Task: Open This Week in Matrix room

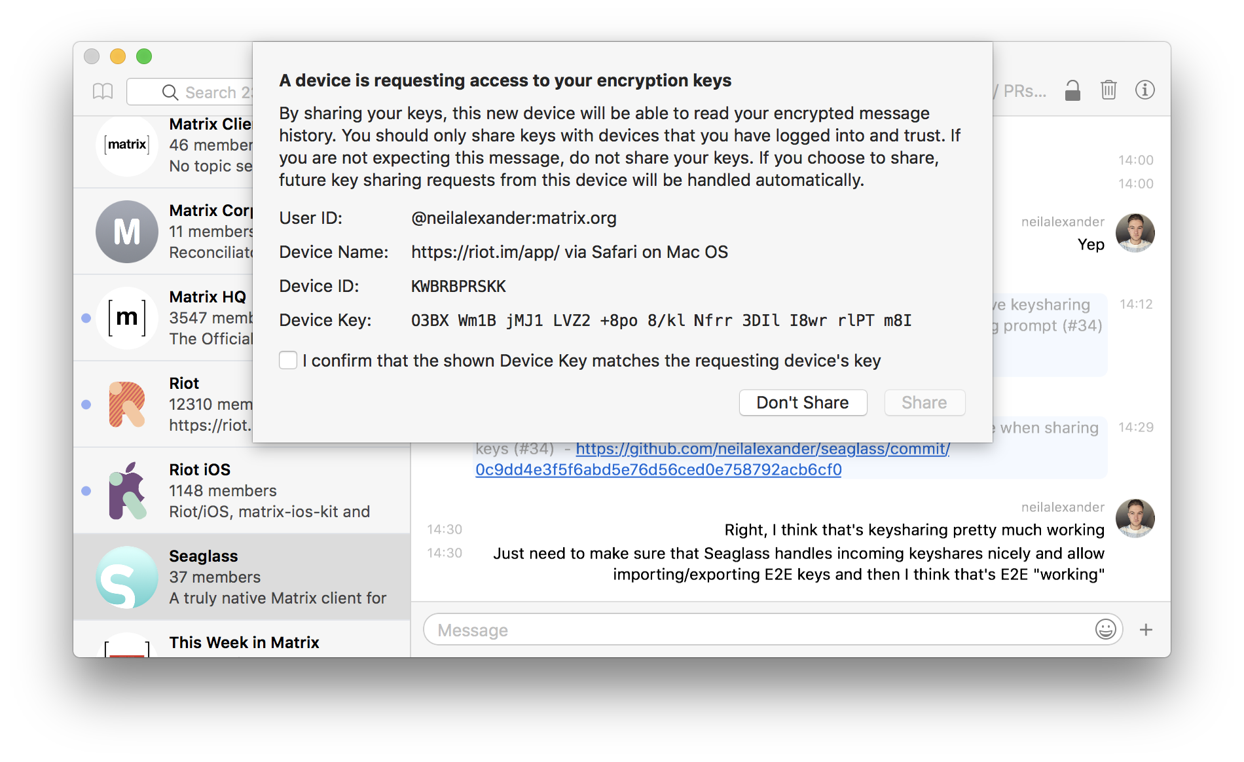Action: coord(244,642)
